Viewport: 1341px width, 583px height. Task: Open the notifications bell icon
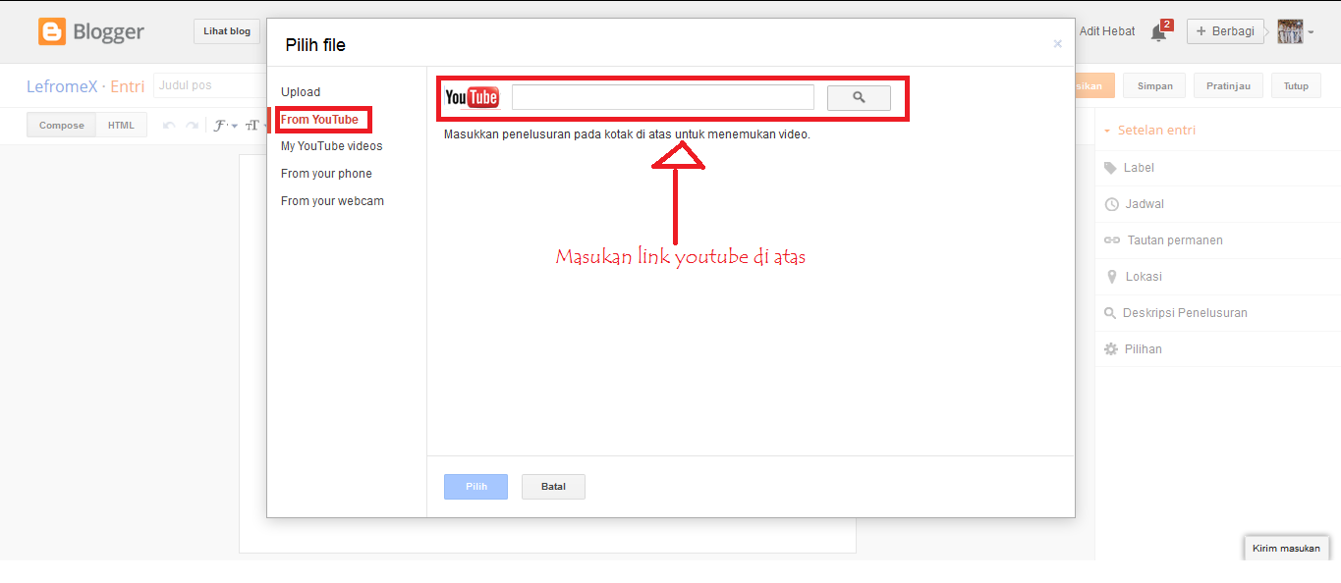(x=1159, y=32)
